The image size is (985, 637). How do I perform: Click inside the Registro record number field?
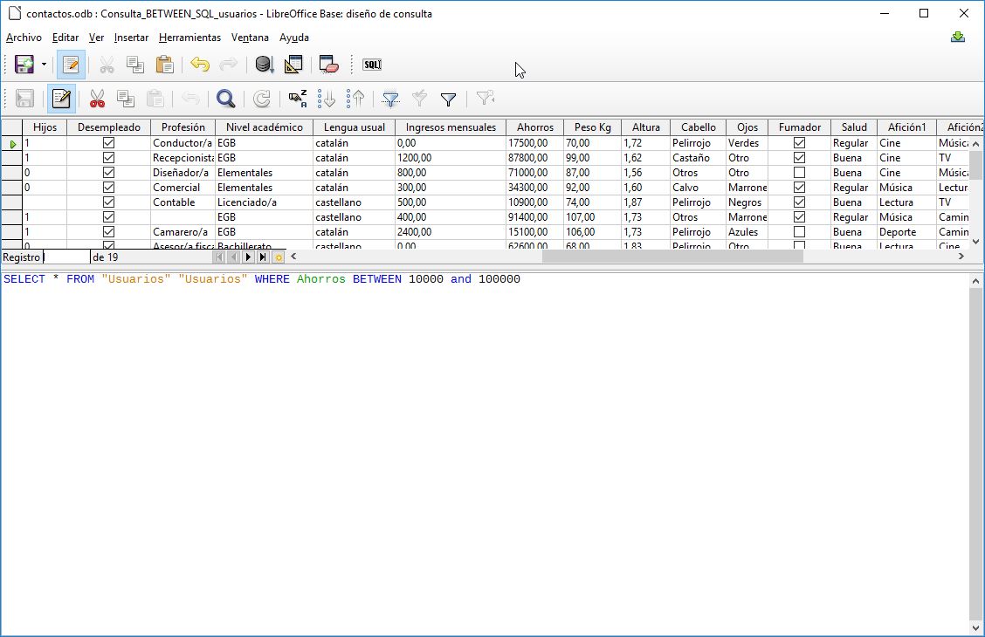pos(65,257)
